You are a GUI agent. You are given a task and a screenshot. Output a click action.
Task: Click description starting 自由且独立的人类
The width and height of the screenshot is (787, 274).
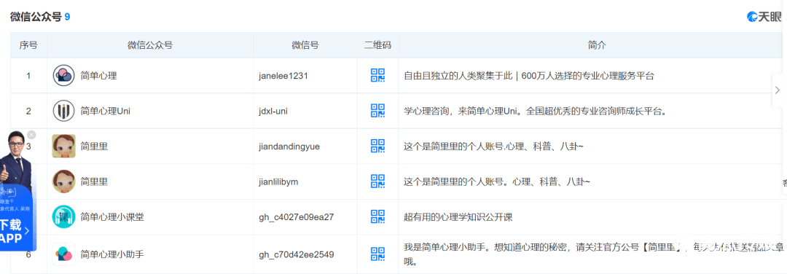pos(529,76)
